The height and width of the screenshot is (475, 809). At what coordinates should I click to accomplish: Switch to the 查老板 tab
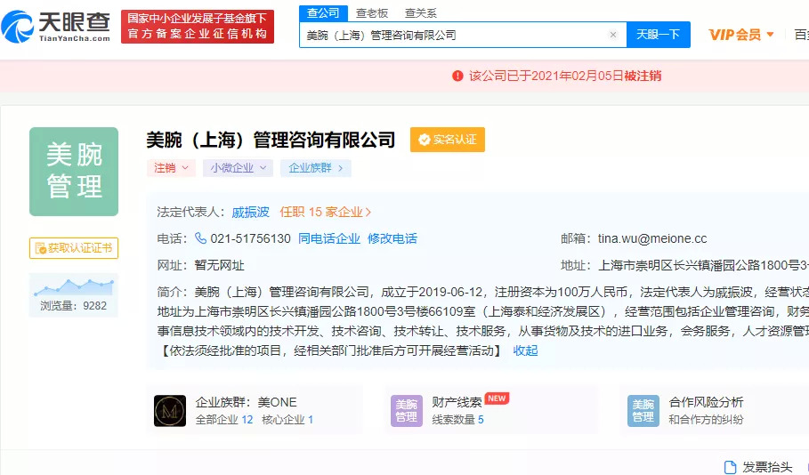coord(372,13)
